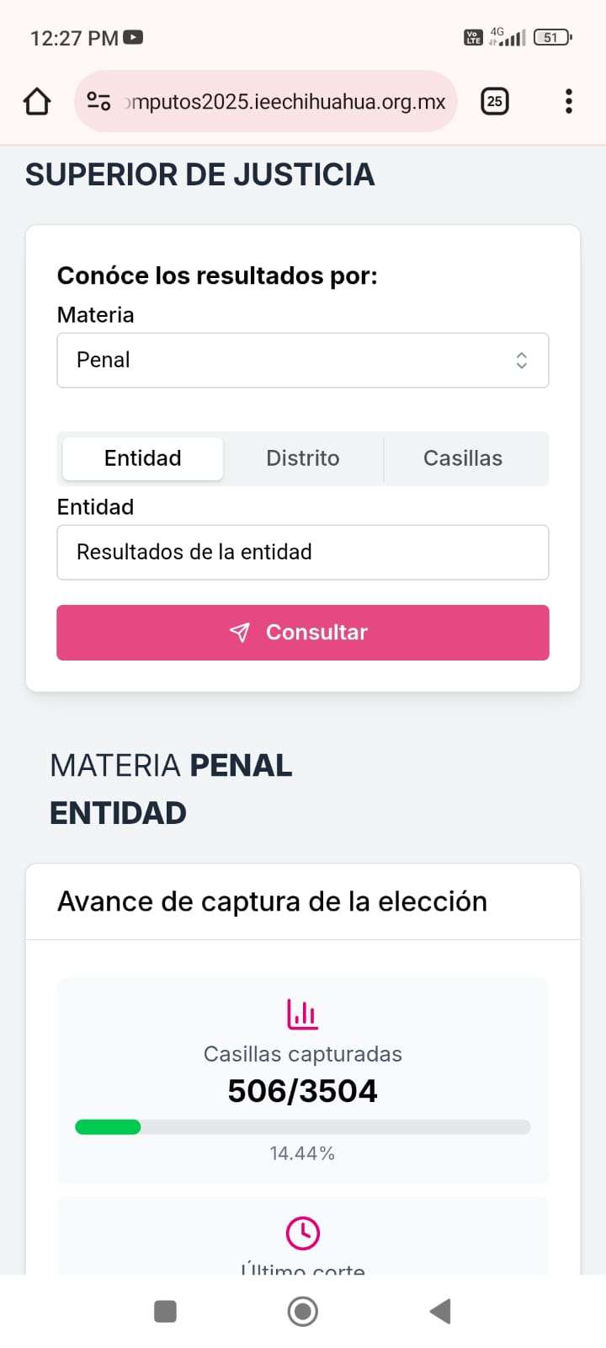The width and height of the screenshot is (606, 1348).
Task: Open the Materia dropdown showing Penal
Action: point(286,361)
